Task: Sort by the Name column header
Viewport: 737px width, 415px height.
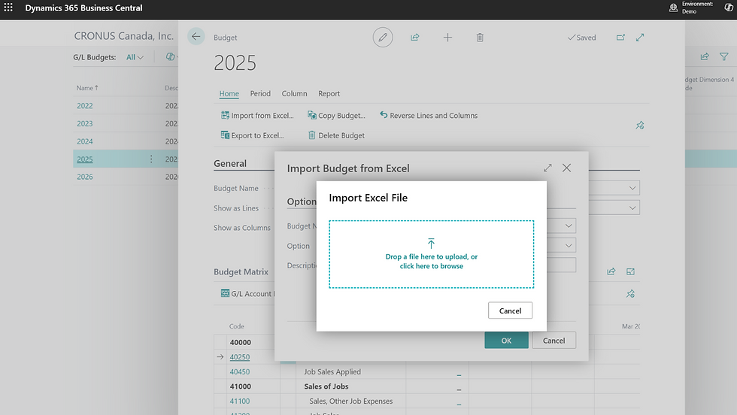Action: click(87, 88)
